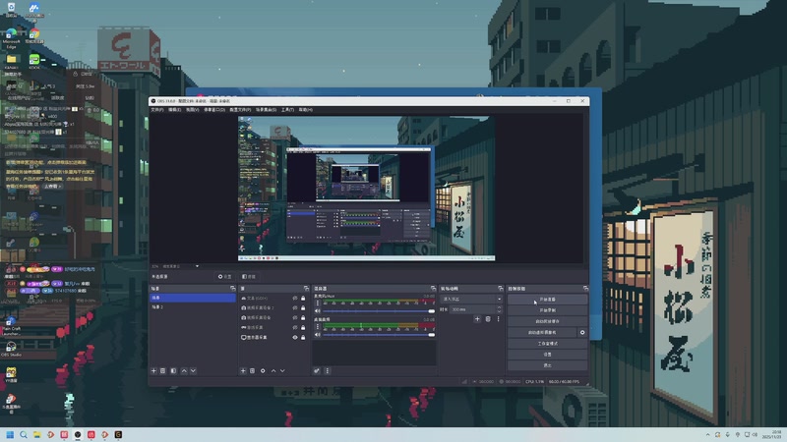The width and height of the screenshot is (787, 442).
Task: Move the selected source up
Action: 273,371
